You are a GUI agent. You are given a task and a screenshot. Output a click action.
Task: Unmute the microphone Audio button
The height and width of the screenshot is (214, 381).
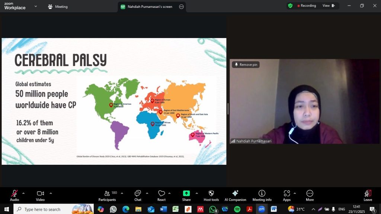15,193
